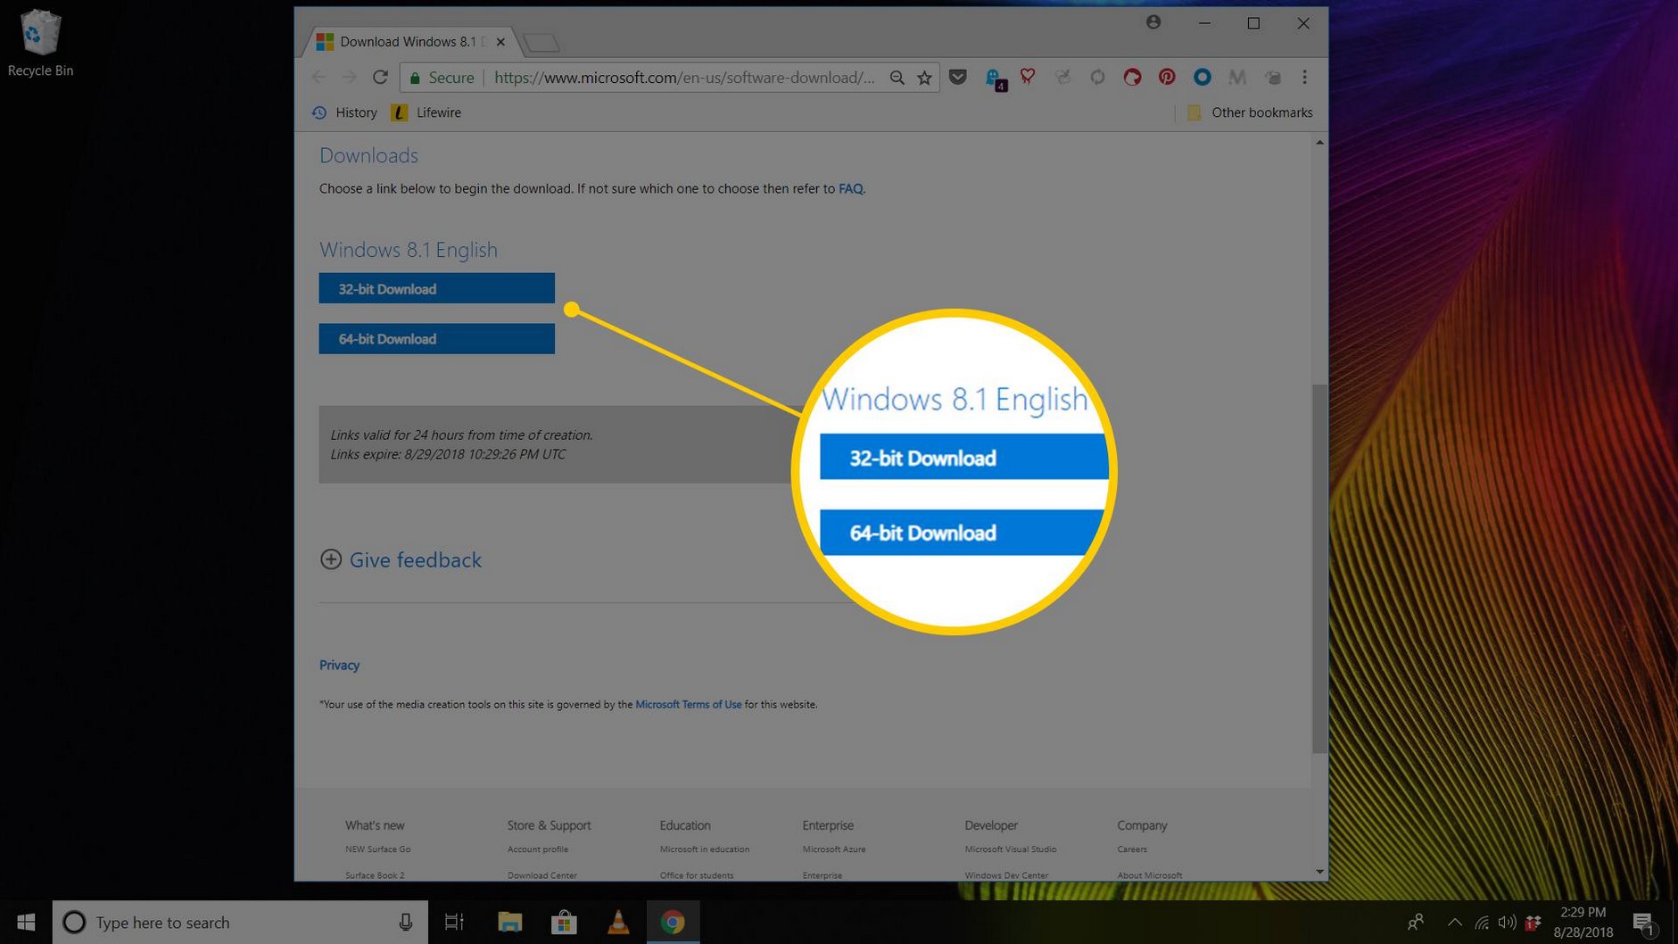Click the zoom magnifier icon in address bar
1678x944 pixels.
(x=897, y=78)
